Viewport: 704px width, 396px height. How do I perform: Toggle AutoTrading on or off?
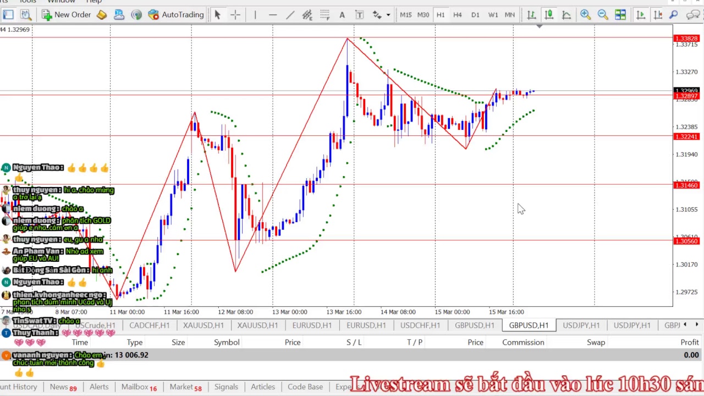pos(176,15)
